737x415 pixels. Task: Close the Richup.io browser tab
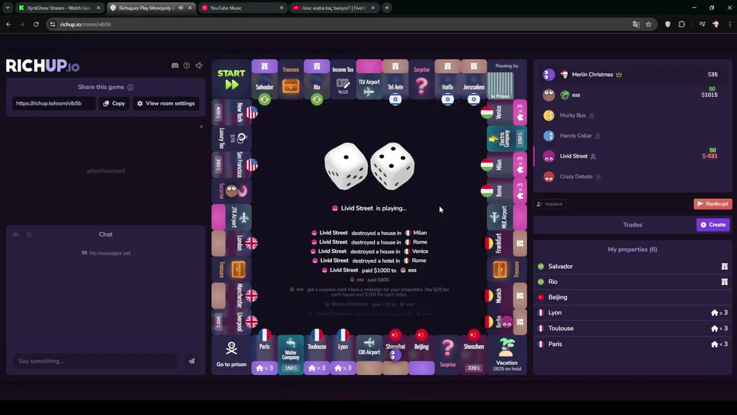click(190, 8)
